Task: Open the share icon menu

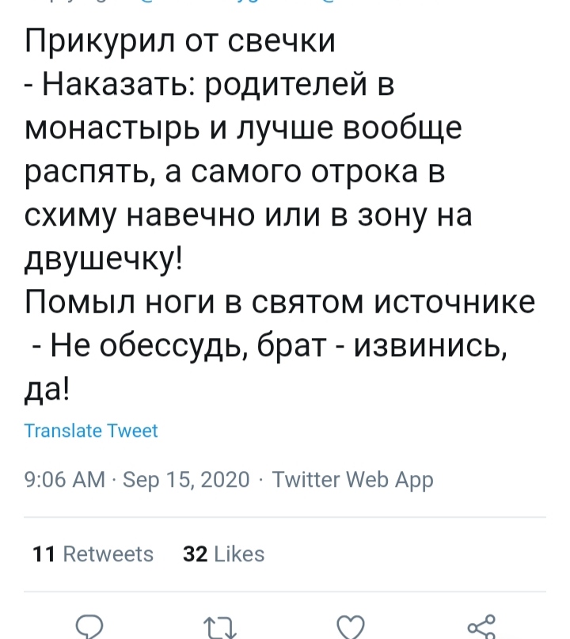Action: click(481, 627)
